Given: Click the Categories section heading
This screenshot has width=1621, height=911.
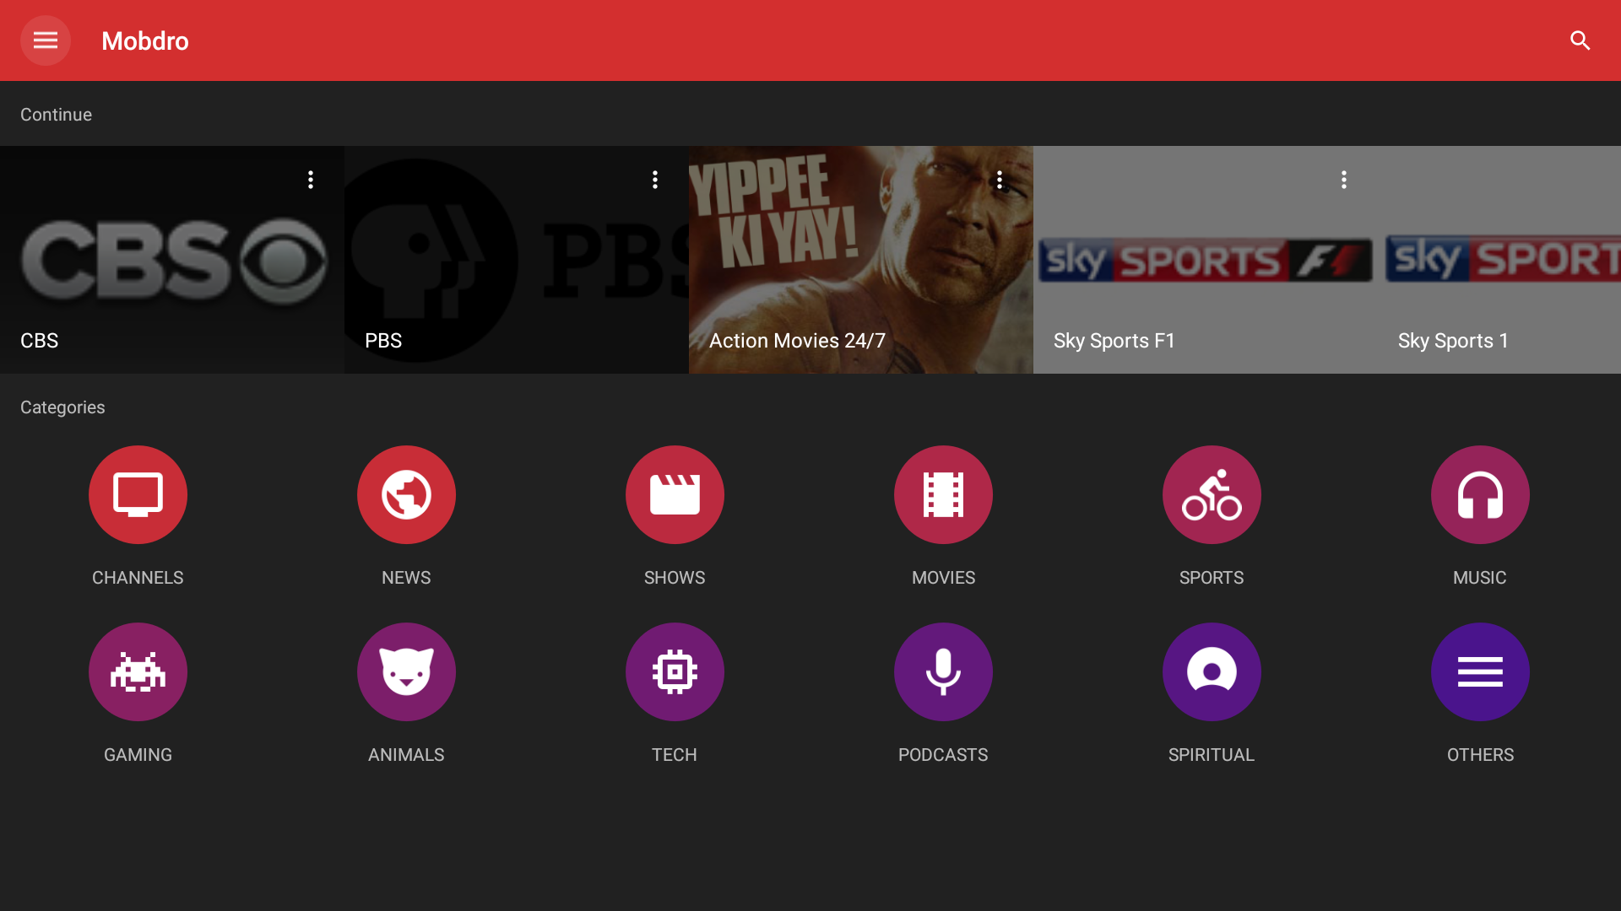Looking at the screenshot, I should (x=62, y=407).
